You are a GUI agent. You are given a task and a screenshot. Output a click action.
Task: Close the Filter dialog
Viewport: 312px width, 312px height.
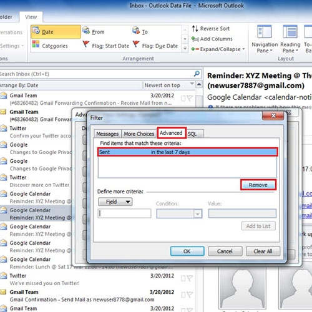tap(273, 115)
